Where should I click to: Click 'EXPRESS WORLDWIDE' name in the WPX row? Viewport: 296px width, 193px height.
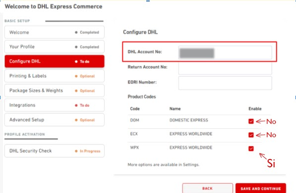(x=191, y=148)
